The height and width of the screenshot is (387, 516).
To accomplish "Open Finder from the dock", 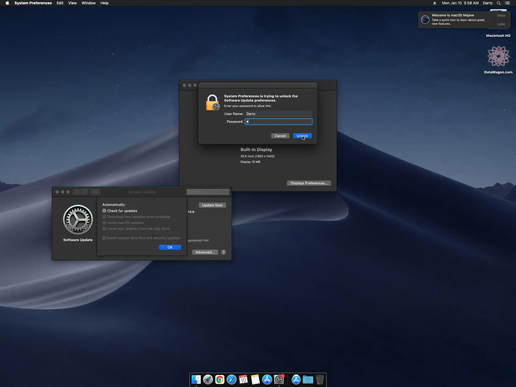I will coord(196,379).
